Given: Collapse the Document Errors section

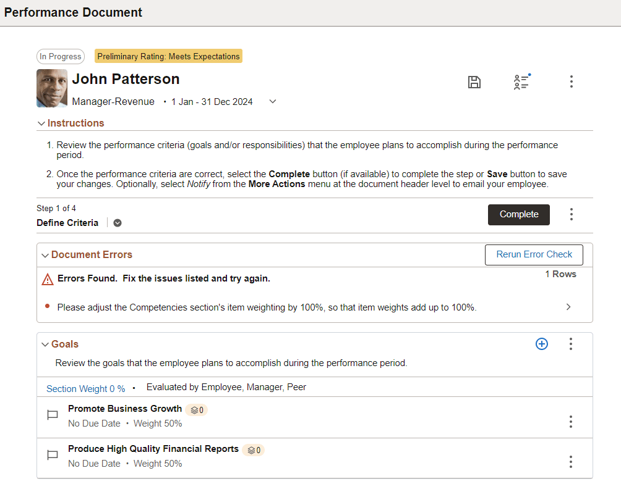Looking at the screenshot, I should click(45, 254).
